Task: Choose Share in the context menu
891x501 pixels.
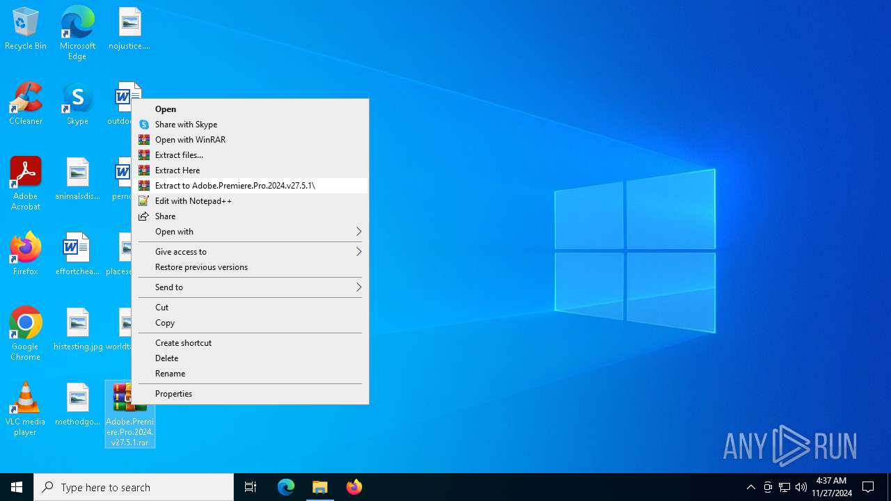Action: [250, 216]
